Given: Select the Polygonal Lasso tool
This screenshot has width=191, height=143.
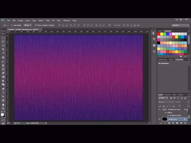Looking at the screenshot, I should (3, 42).
